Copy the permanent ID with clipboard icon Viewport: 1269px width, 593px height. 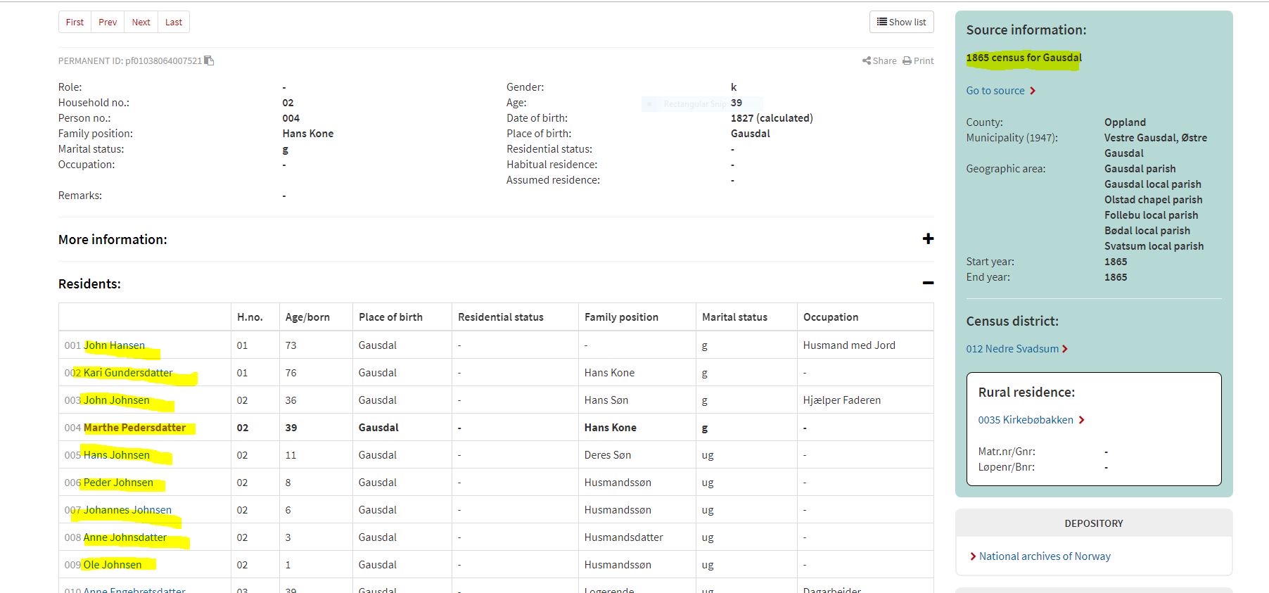tap(209, 60)
